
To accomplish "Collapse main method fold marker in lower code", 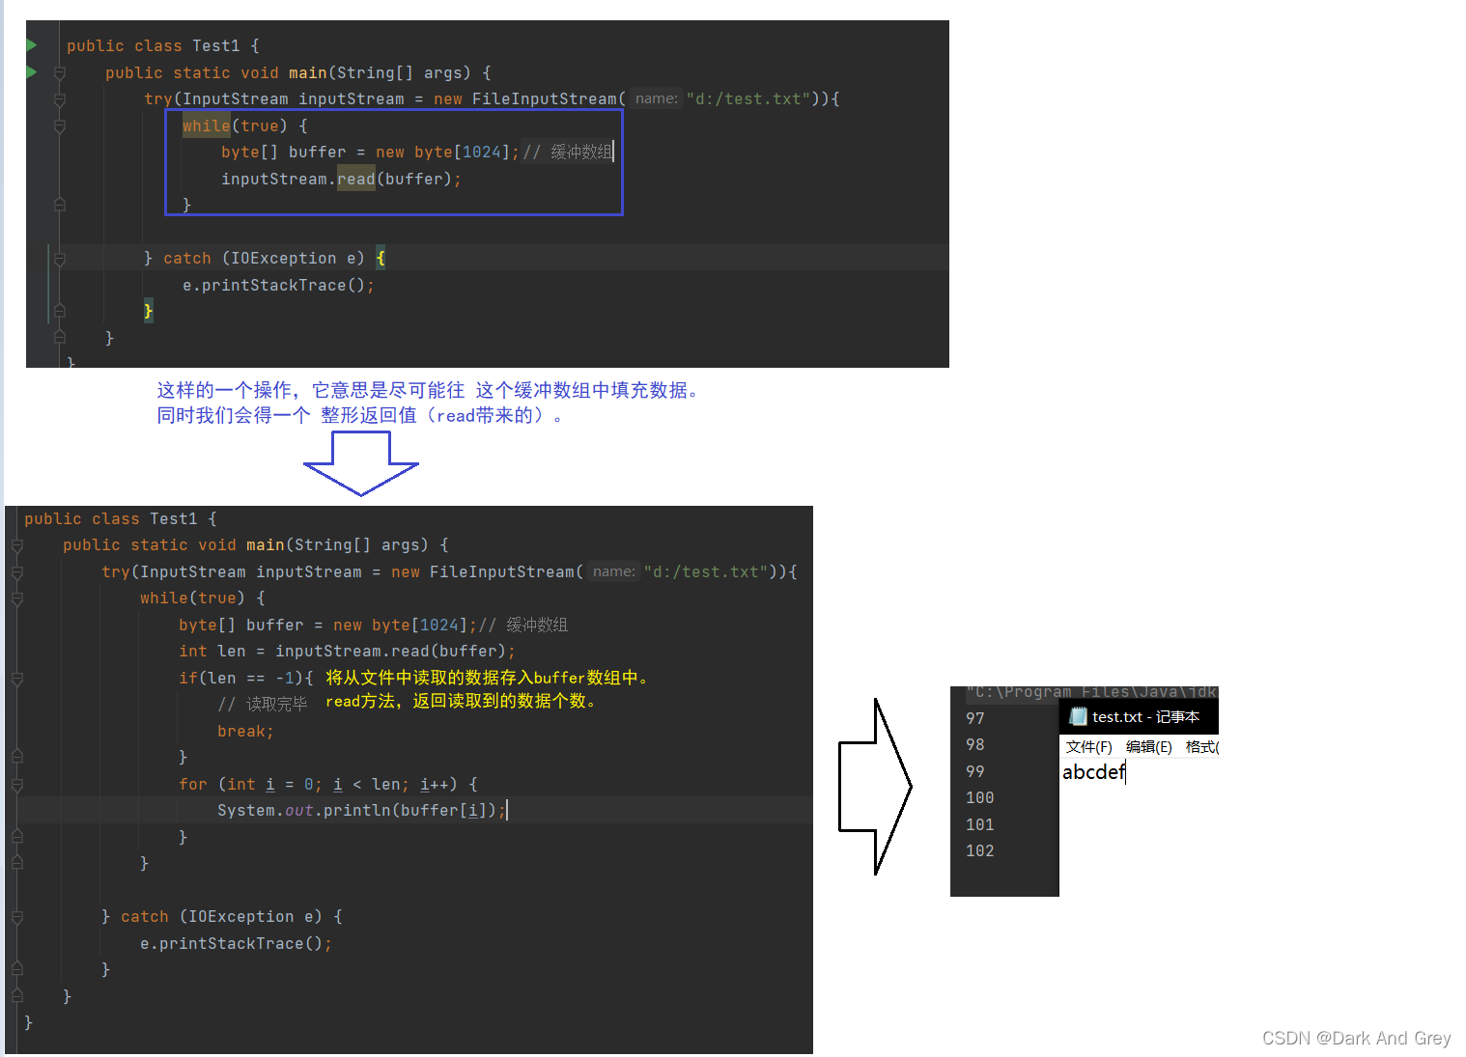I will tap(17, 546).
